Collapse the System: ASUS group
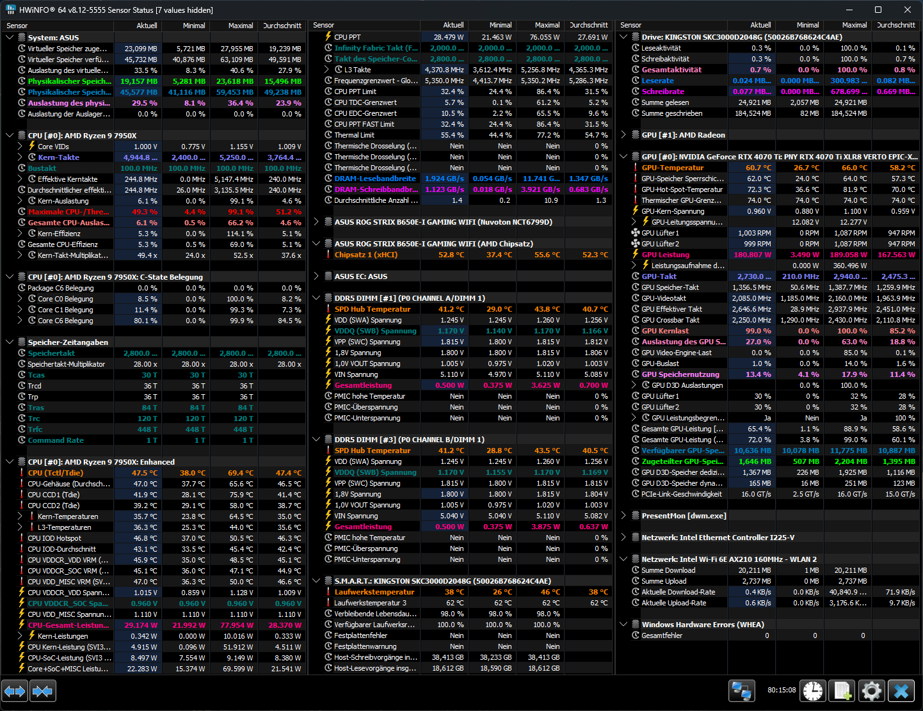The image size is (923, 711). [x=10, y=38]
